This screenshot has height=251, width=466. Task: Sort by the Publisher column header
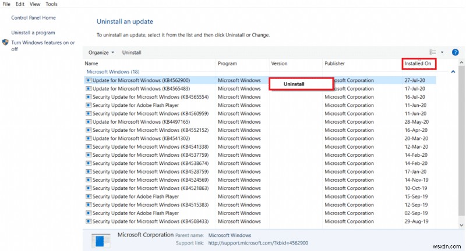click(x=334, y=63)
